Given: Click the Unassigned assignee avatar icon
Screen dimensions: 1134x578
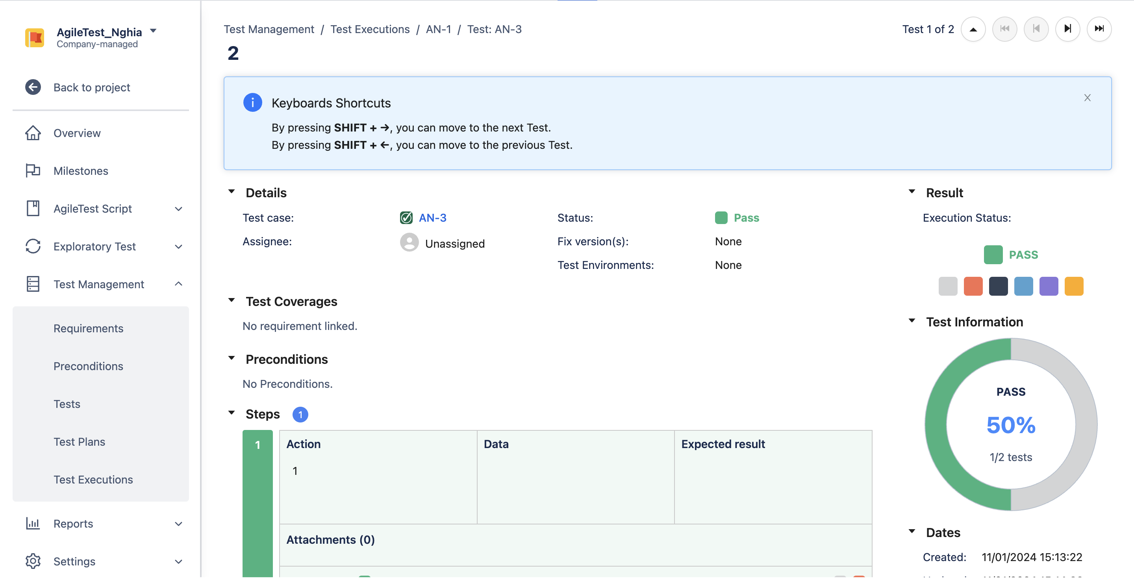Looking at the screenshot, I should click(409, 243).
